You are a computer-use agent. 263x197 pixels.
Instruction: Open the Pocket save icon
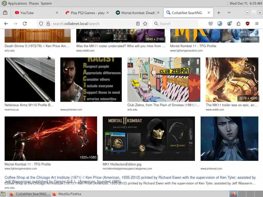(211, 24)
